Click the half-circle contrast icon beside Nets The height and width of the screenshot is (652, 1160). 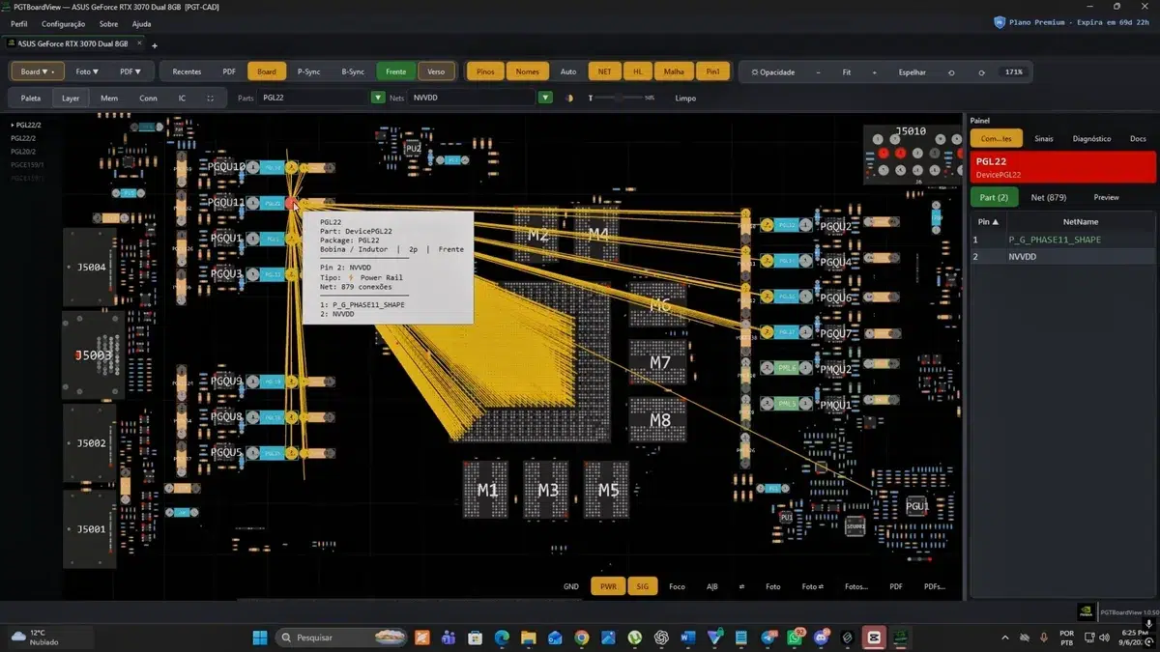(x=568, y=98)
